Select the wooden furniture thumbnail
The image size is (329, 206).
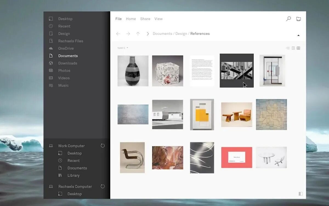(237, 115)
